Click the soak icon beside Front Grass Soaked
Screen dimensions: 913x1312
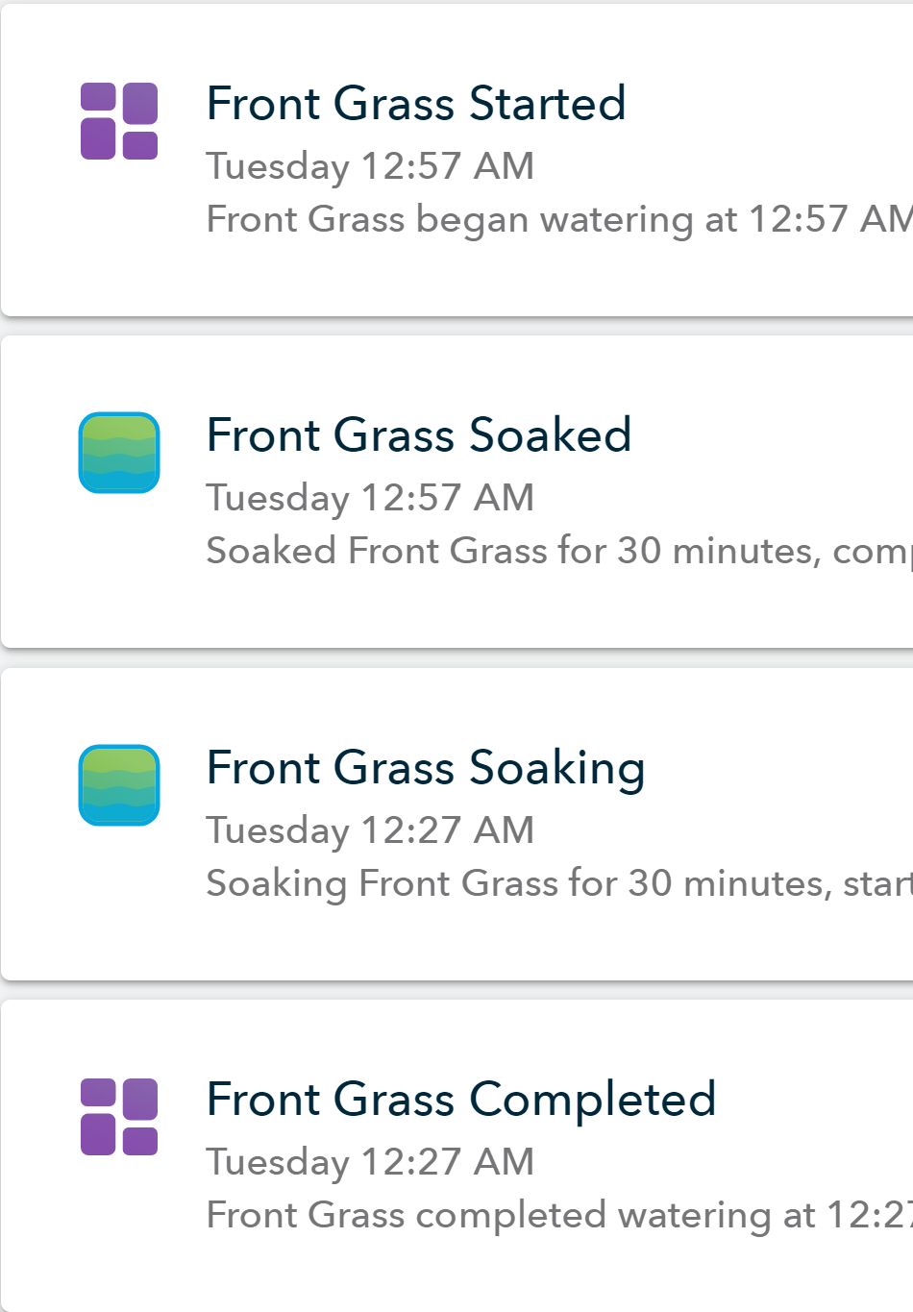(119, 453)
